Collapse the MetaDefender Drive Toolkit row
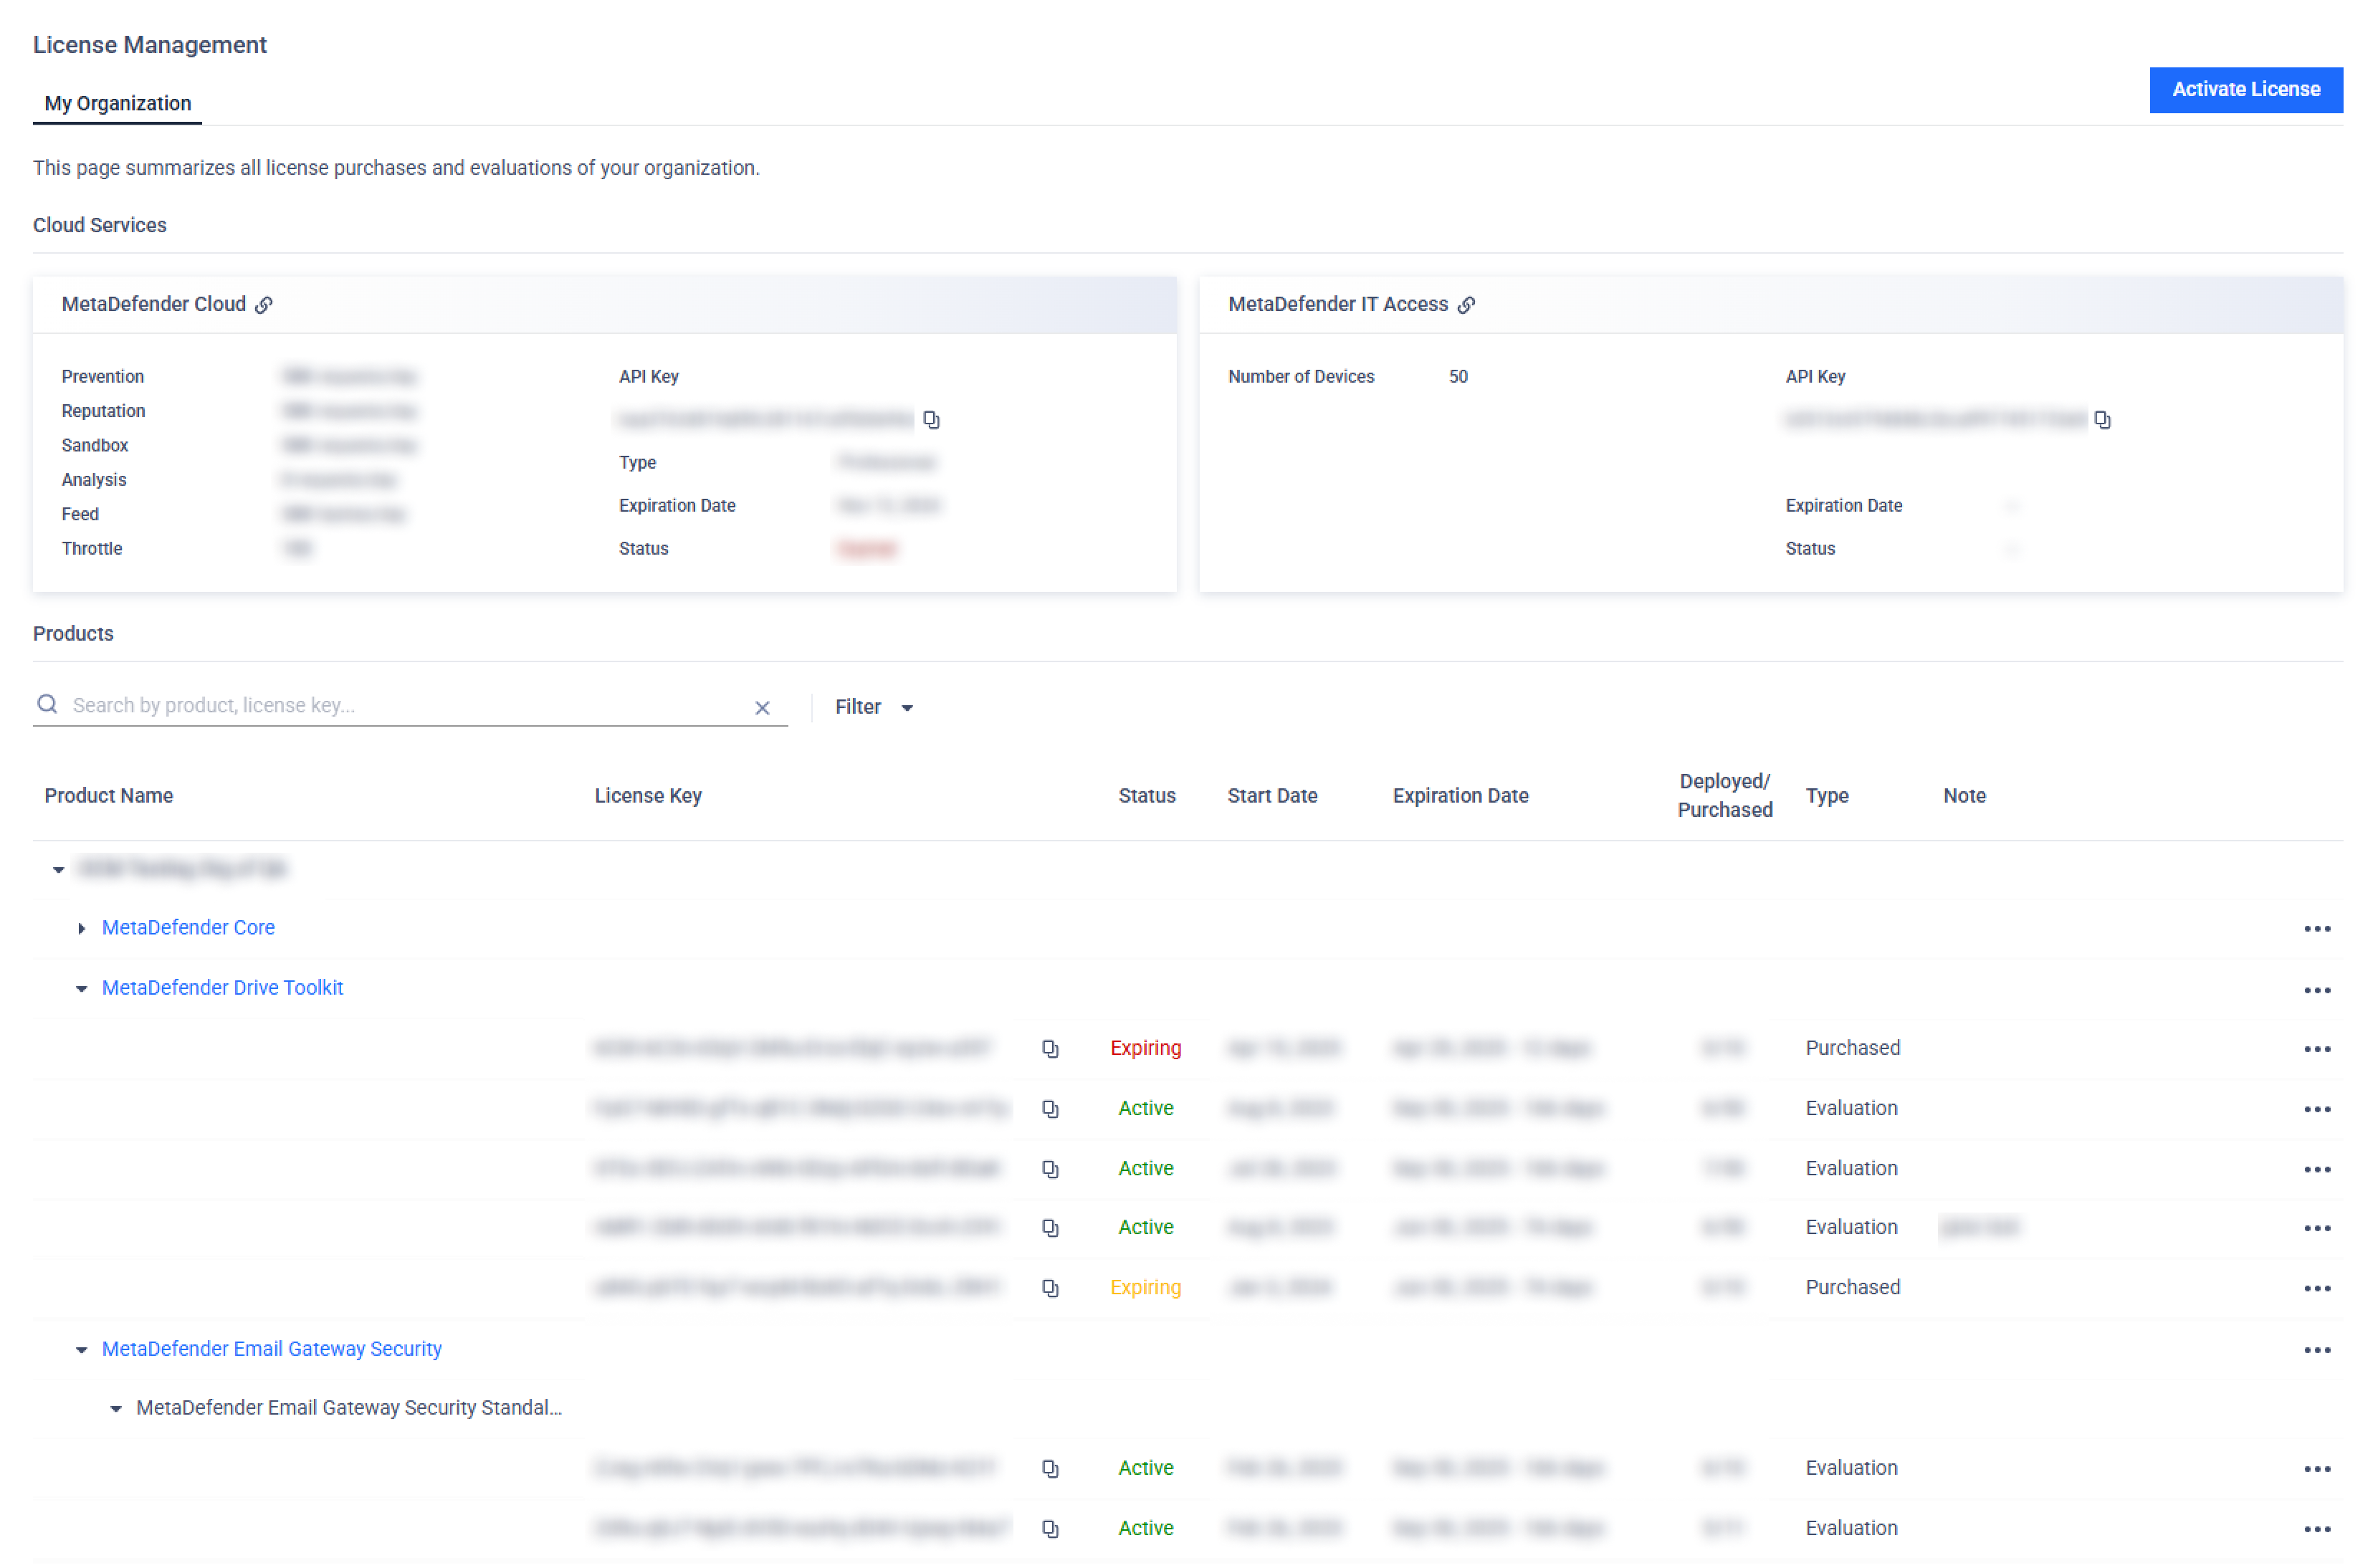 [x=82, y=989]
